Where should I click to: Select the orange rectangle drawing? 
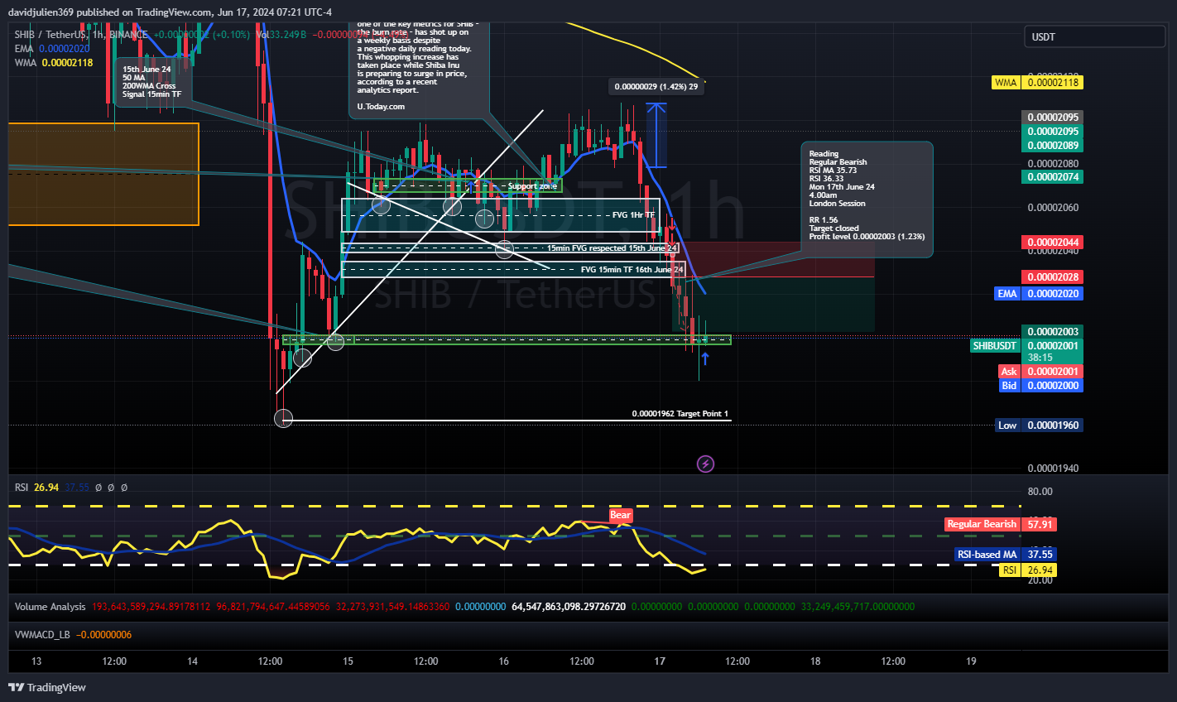click(103, 174)
